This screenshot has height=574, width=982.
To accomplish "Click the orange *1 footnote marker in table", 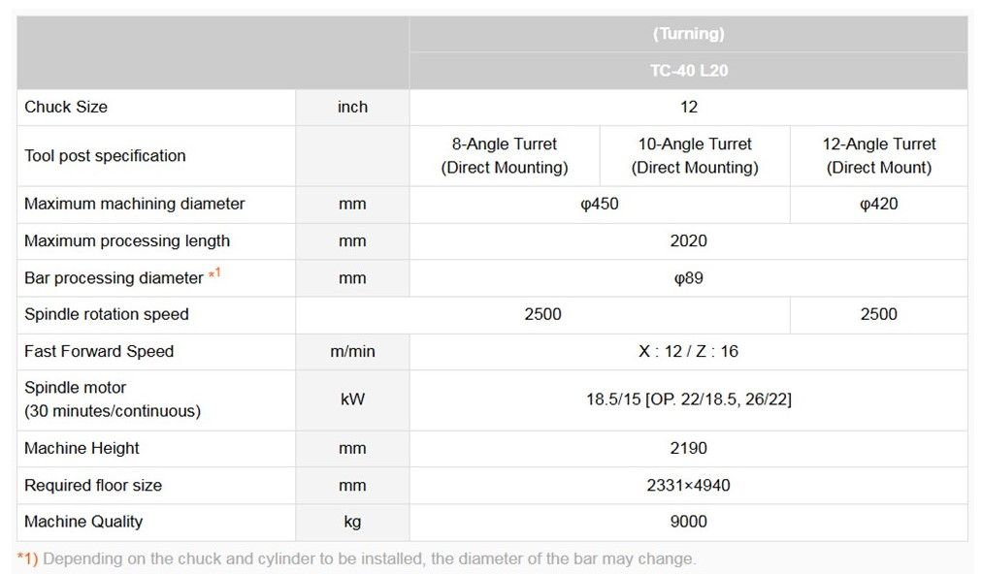I will pos(214,274).
